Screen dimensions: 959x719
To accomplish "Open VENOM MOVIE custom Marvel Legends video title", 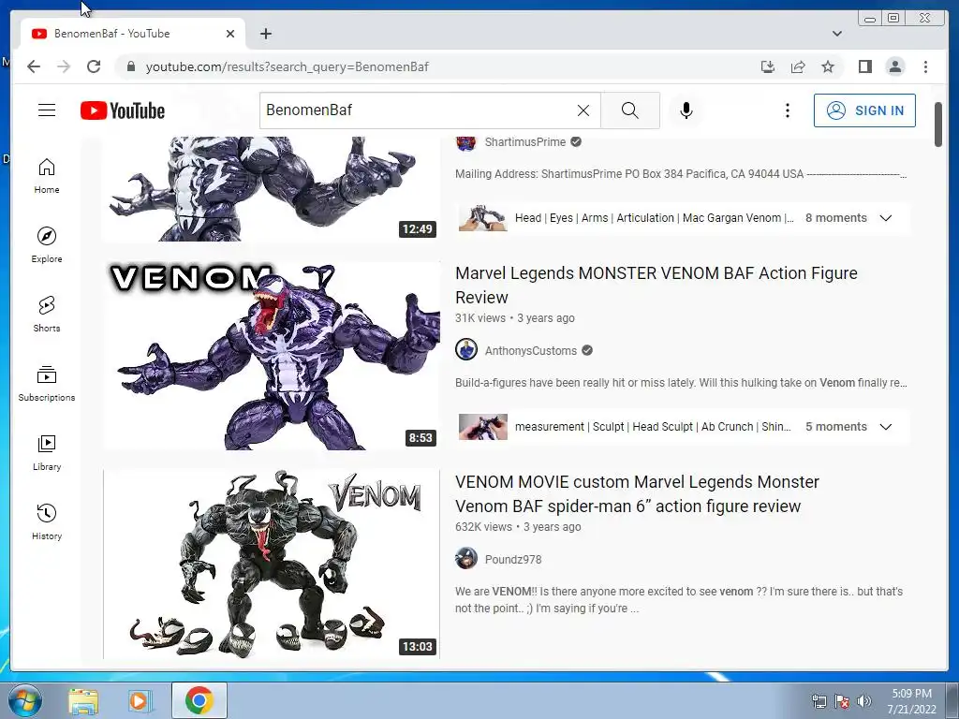I will pyautogui.click(x=637, y=494).
